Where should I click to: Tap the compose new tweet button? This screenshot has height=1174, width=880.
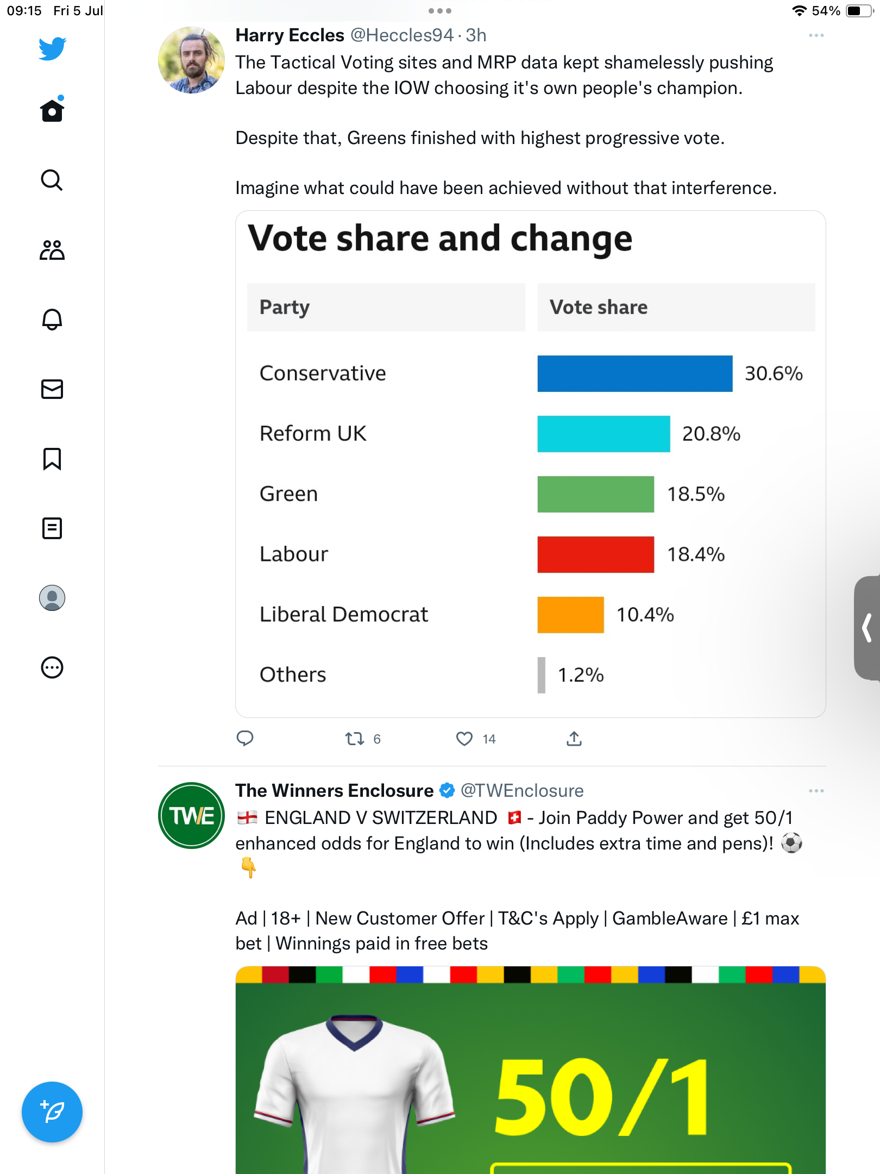pyautogui.click(x=52, y=1112)
